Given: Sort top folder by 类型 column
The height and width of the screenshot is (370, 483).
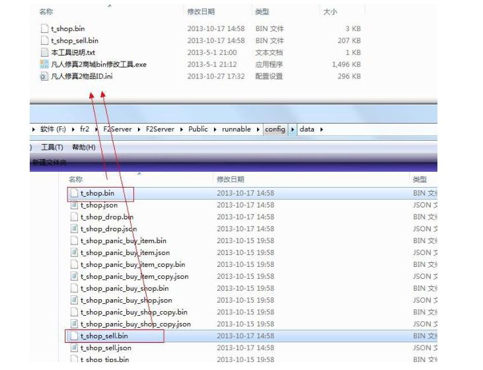Looking at the screenshot, I should 262,12.
